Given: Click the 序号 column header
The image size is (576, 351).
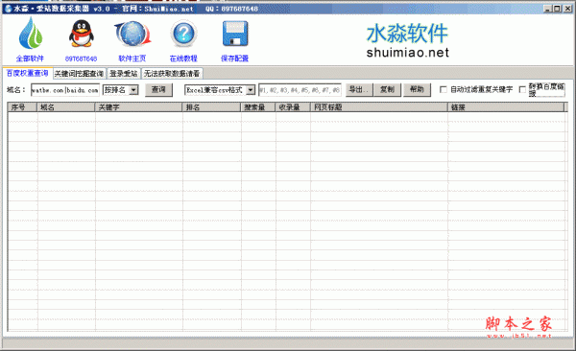Looking at the screenshot, I should (x=22, y=107).
